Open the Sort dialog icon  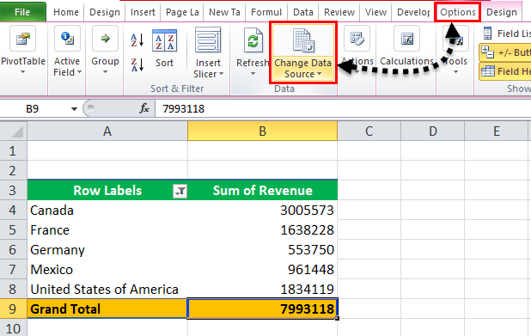(165, 40)
